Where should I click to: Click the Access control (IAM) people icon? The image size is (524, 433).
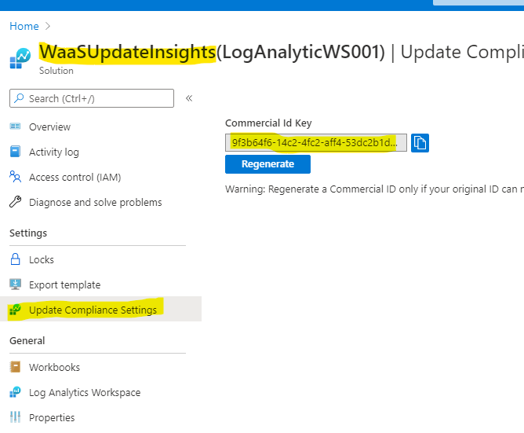15,177
